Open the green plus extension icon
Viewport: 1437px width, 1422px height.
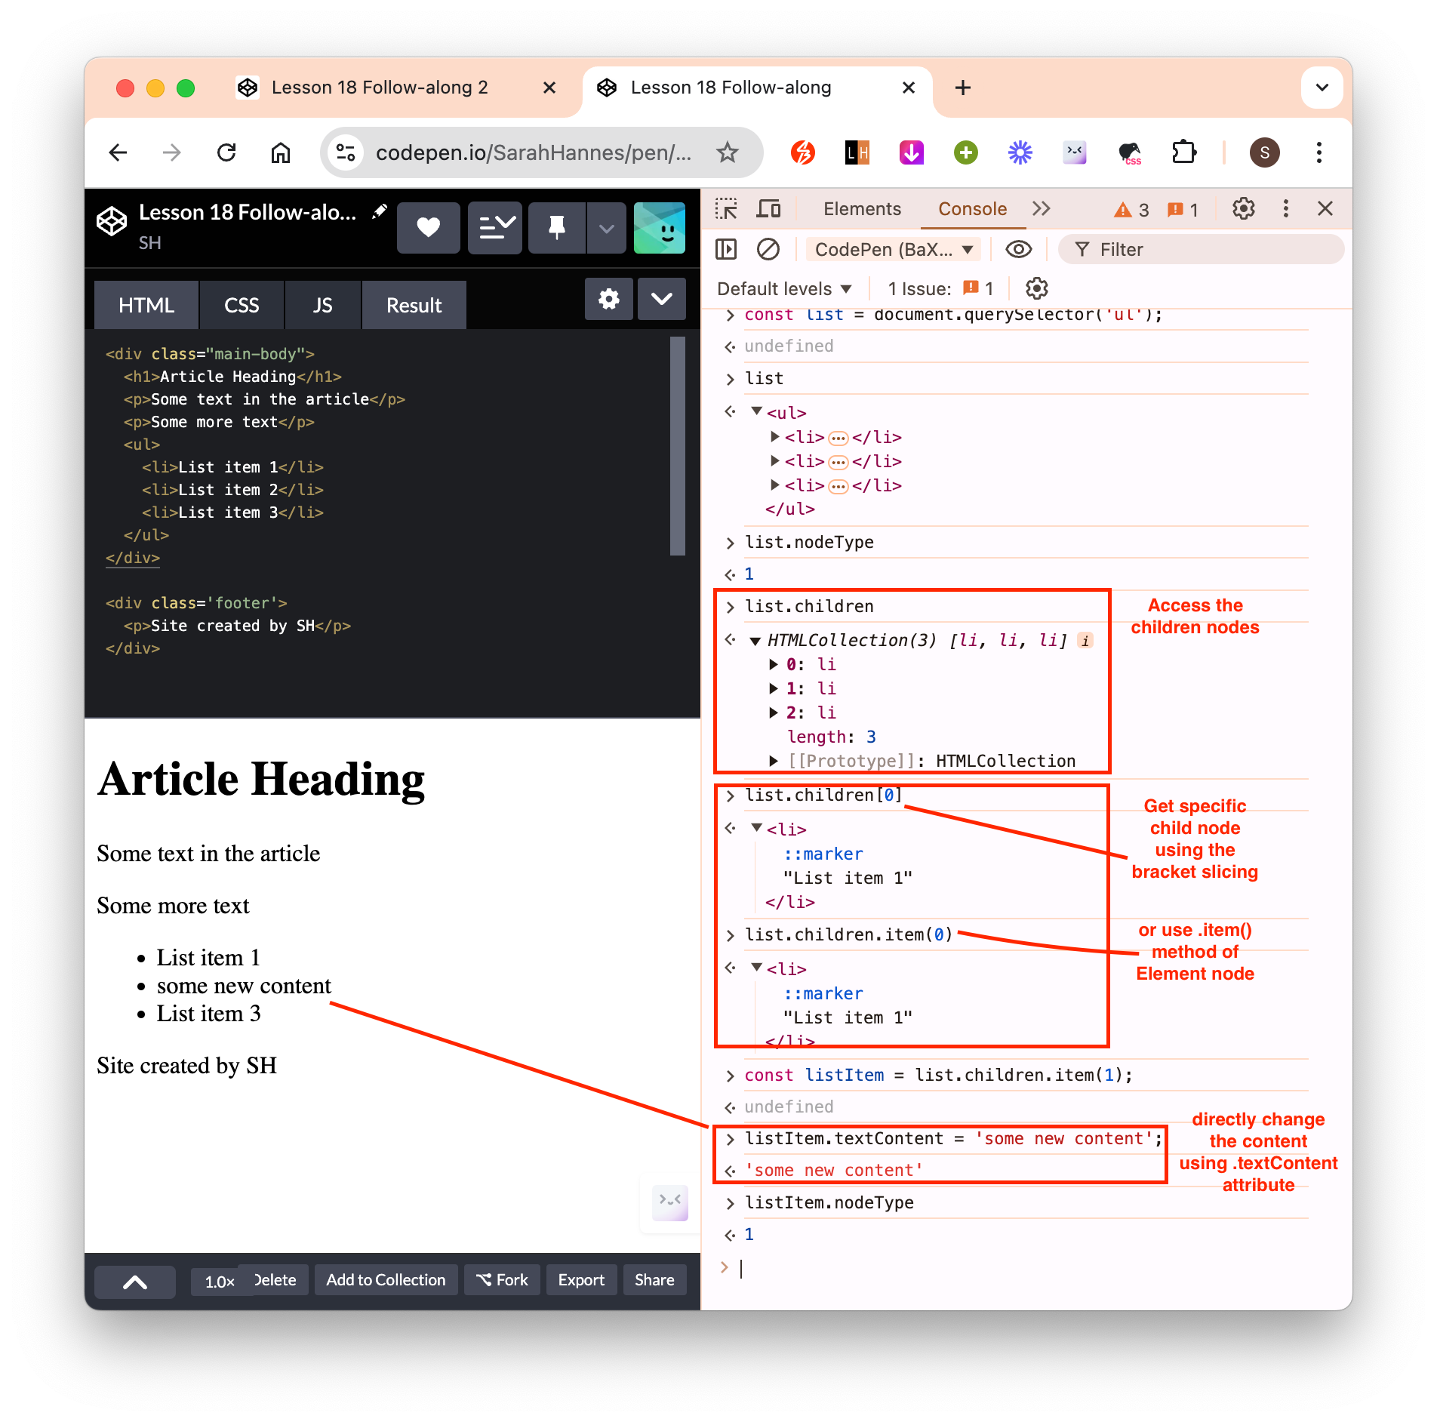click(x=966, y=153)
